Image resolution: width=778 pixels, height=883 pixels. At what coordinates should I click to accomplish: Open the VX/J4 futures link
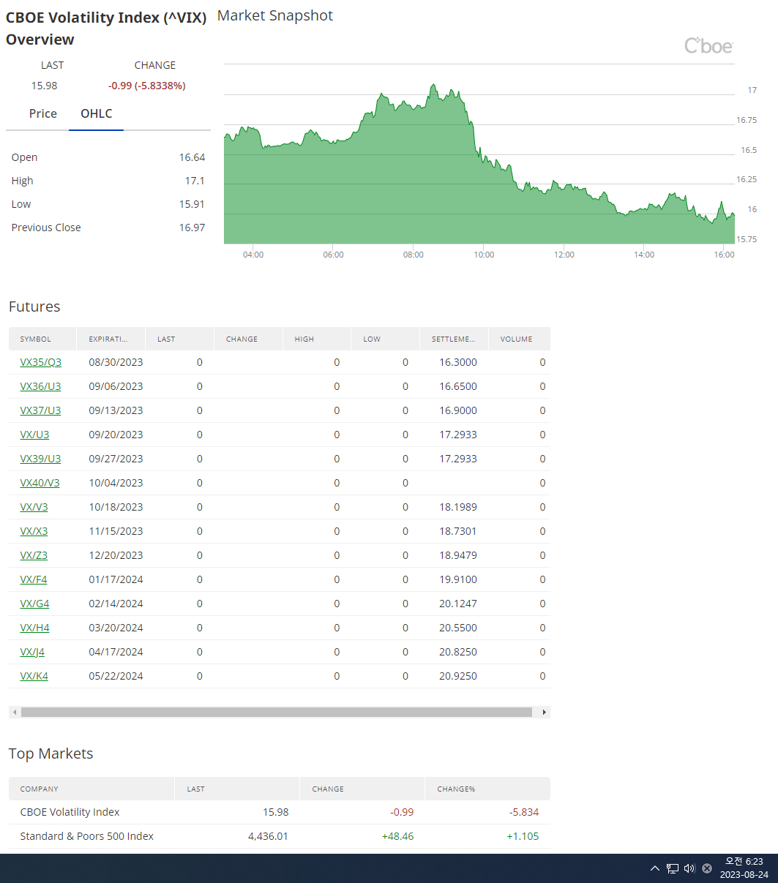pyautogui.click(x=32, y=652)
